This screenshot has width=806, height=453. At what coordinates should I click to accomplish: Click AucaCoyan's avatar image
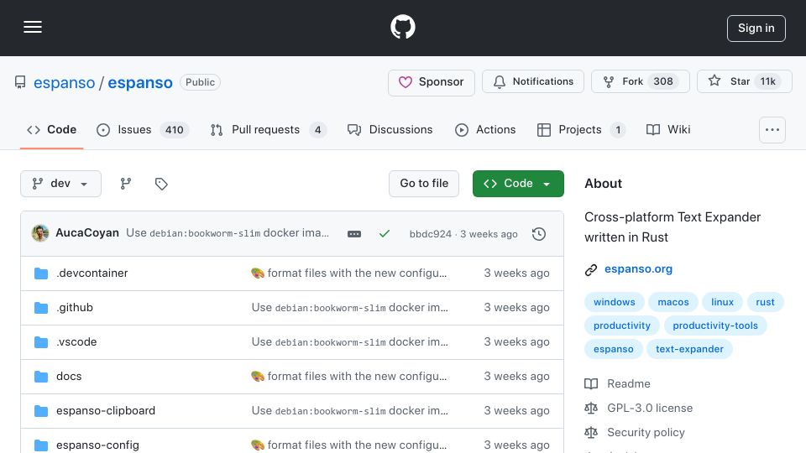(40, 233)
